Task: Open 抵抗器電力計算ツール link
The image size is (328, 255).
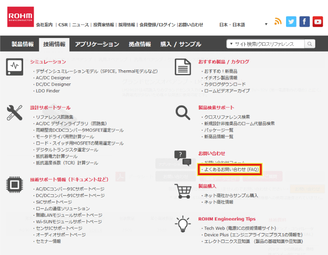Action: point(56,156)
